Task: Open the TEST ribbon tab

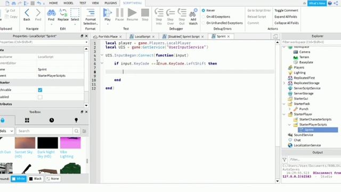Action: click(x=83, y=3)
